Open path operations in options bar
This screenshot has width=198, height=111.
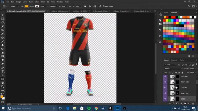(x=85, y=6)
